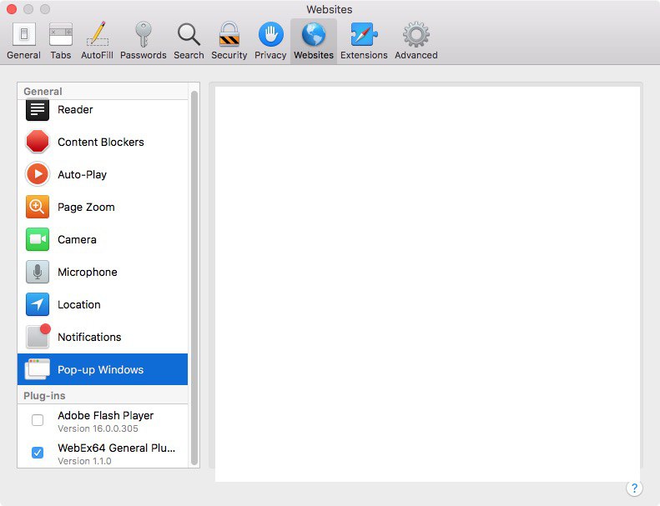
Task: Click the Auto-Play orange play icon
Action: click(38, 174)
